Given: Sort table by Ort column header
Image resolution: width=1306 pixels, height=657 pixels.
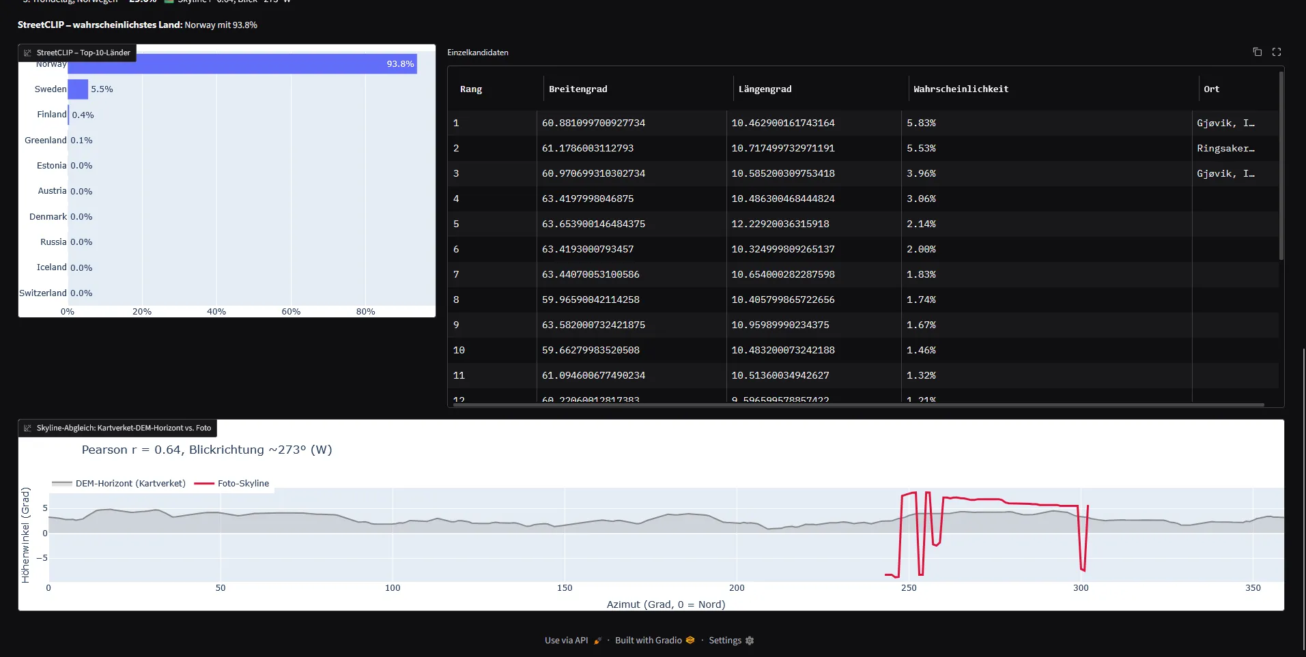Looking at the screenshot, I should (1212, 89).
